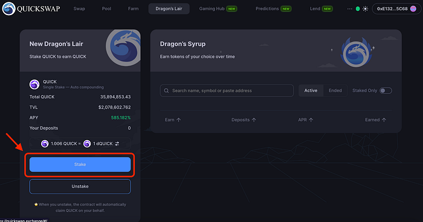
Task: Sort by Earn column
Action: click(173, 120)
